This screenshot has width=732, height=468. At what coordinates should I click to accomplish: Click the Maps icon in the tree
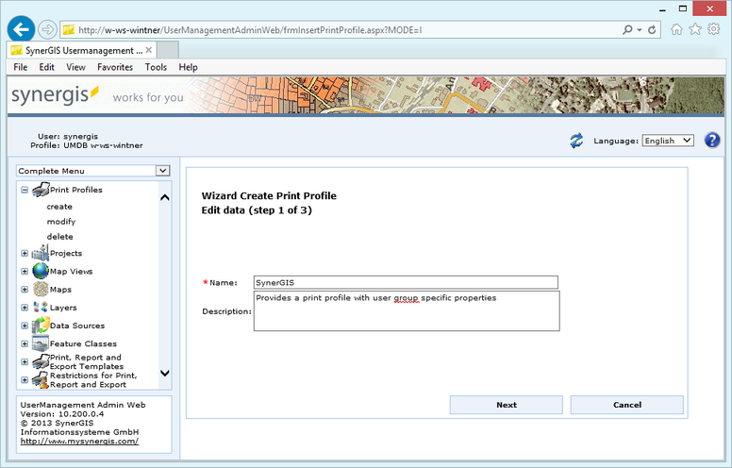click(41, 289)
